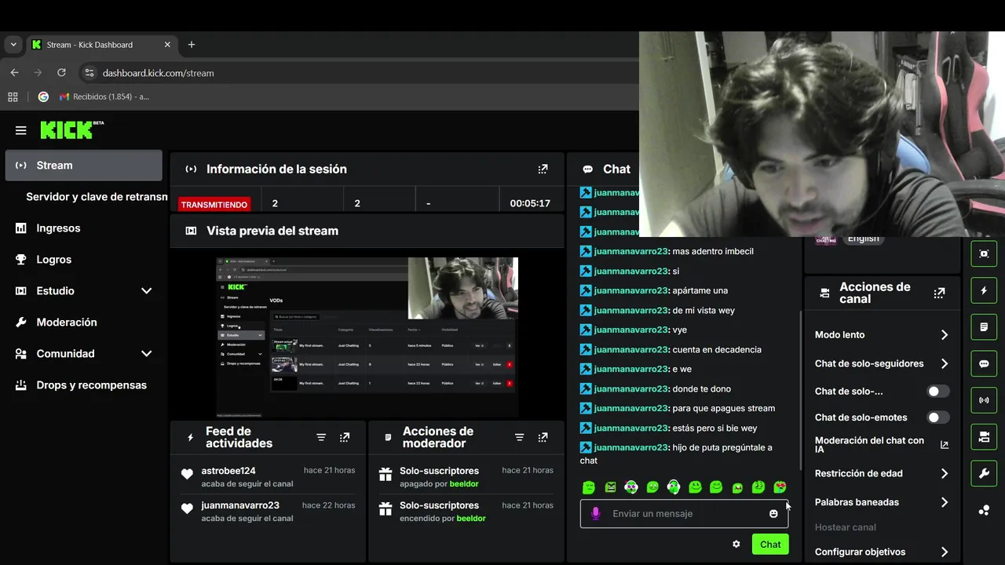
Task: Open Moderación del chat con IA link
Action: point(882,445)
